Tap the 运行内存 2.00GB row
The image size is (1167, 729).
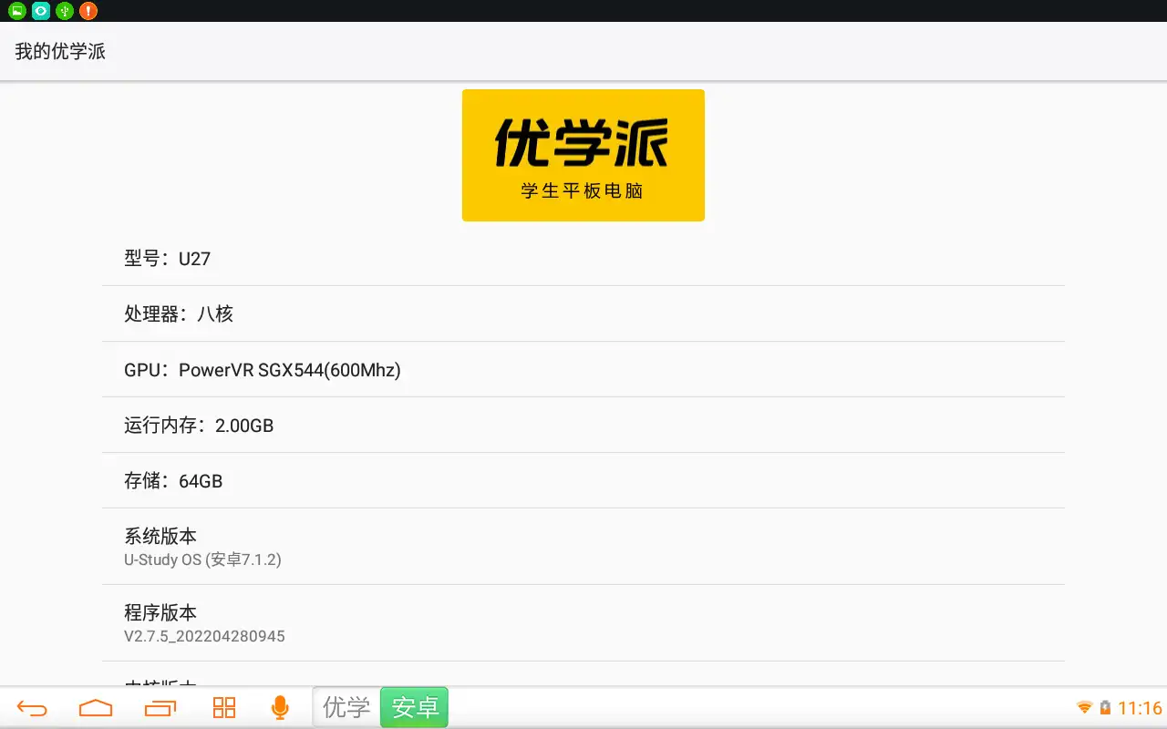[583, 426]
